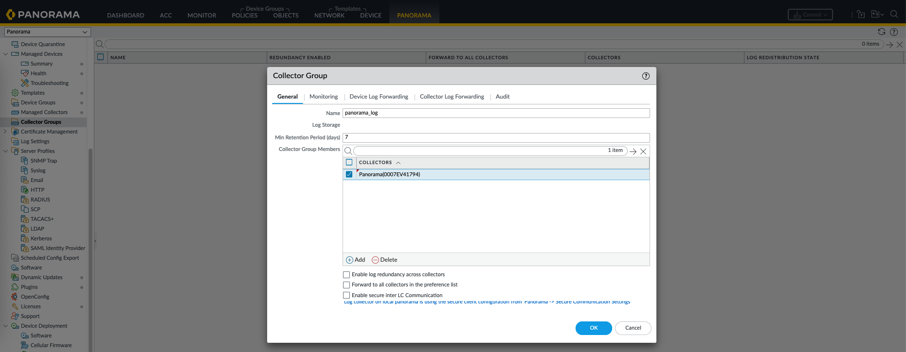Viewport: 906px width, 352px height.
Task: Collapse the Server Profiles tree node
Action: tap(5, 151)
